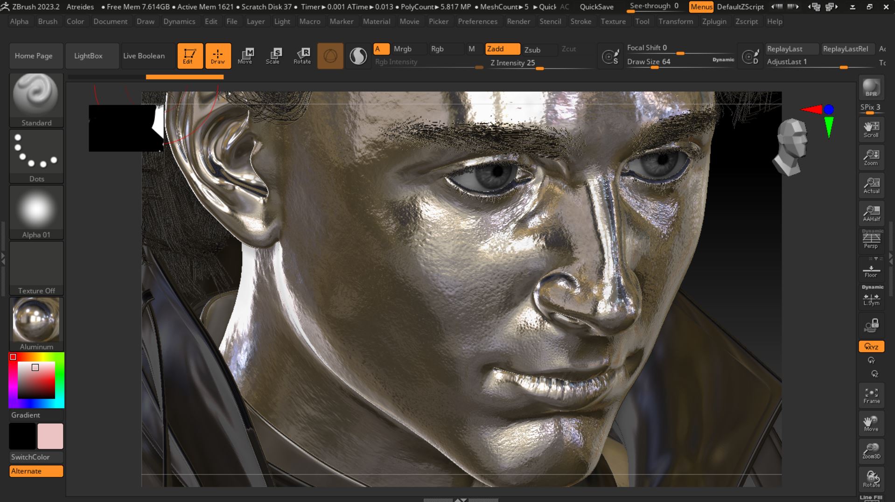The height and width of the screenshot is (502, 895).
Task: Click the ReplayLast button
Action: pyautogui.click(x=792, y=49)
